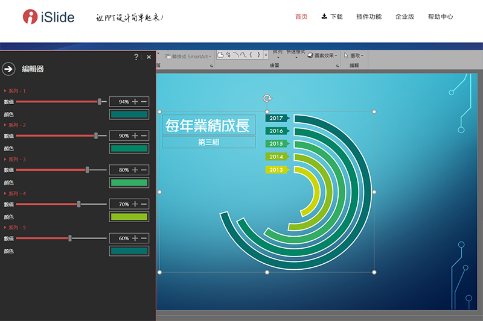The width and height of the screenshot is (483, 321).
Task: Click the 2016 label tag in chart
Action: point(277,131)
